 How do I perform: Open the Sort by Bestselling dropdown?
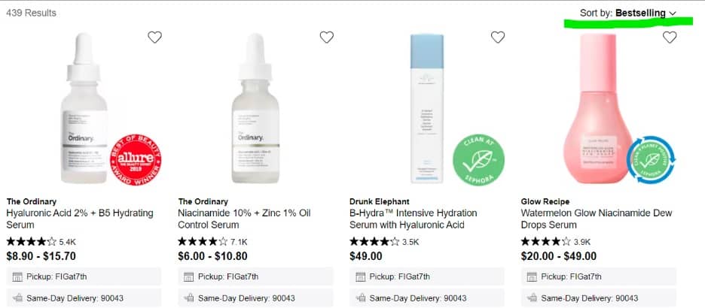tap(628, 13)
